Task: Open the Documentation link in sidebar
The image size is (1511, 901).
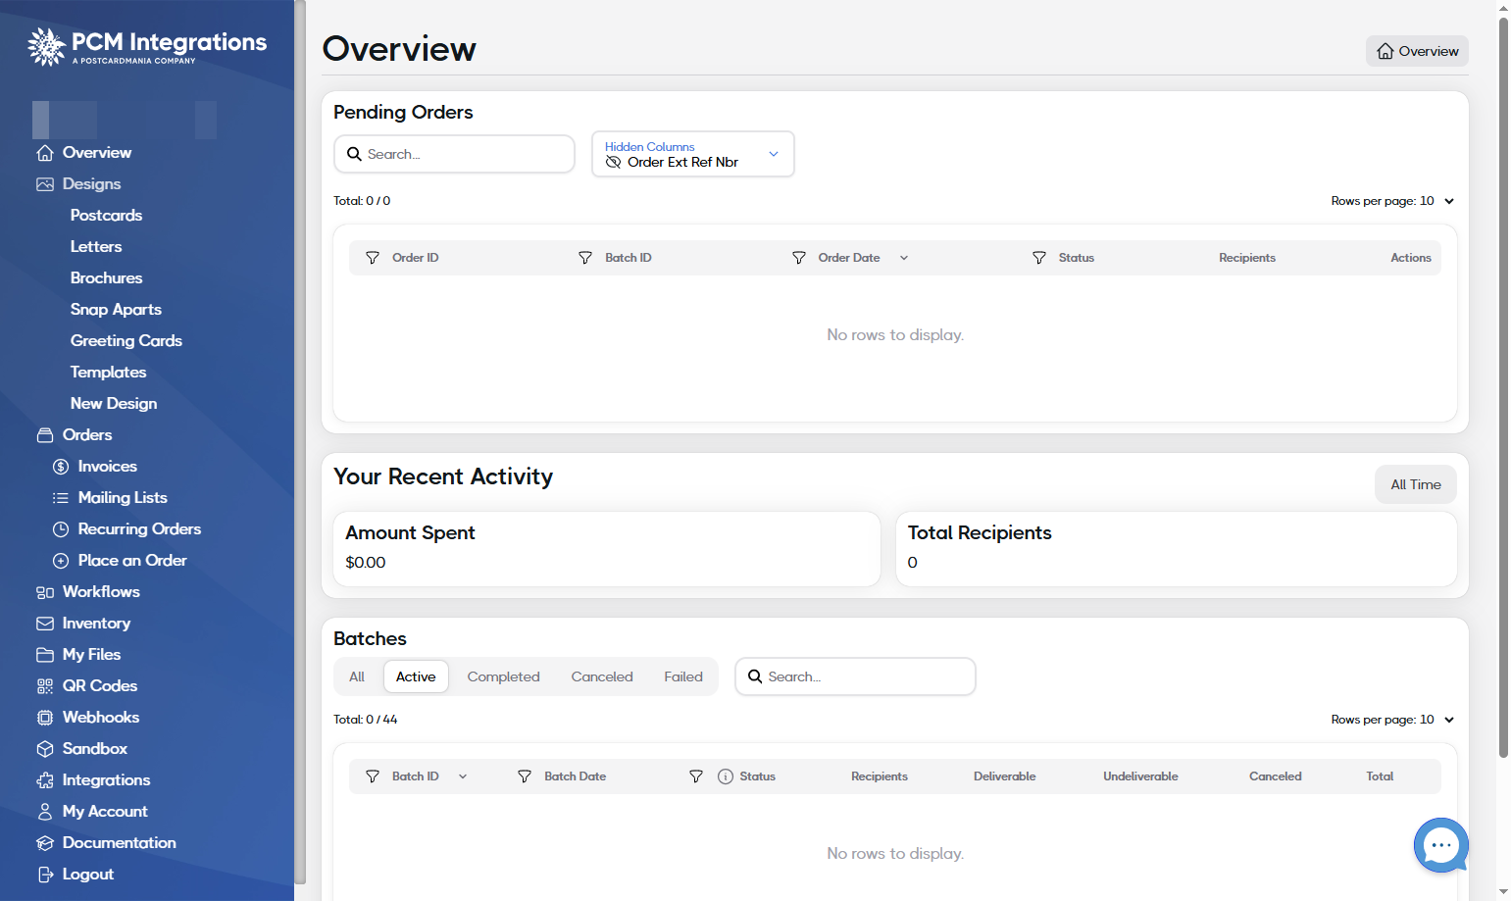Action: click(x=106, y=843)
